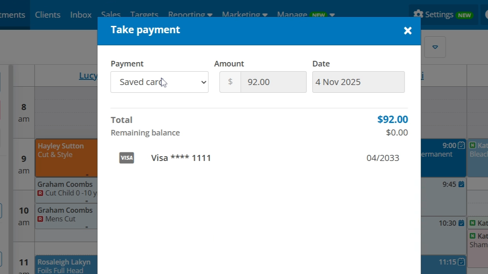Click the calendar icon next to 10:30
This screenshot has width=488, height=274.
[461, 223]
